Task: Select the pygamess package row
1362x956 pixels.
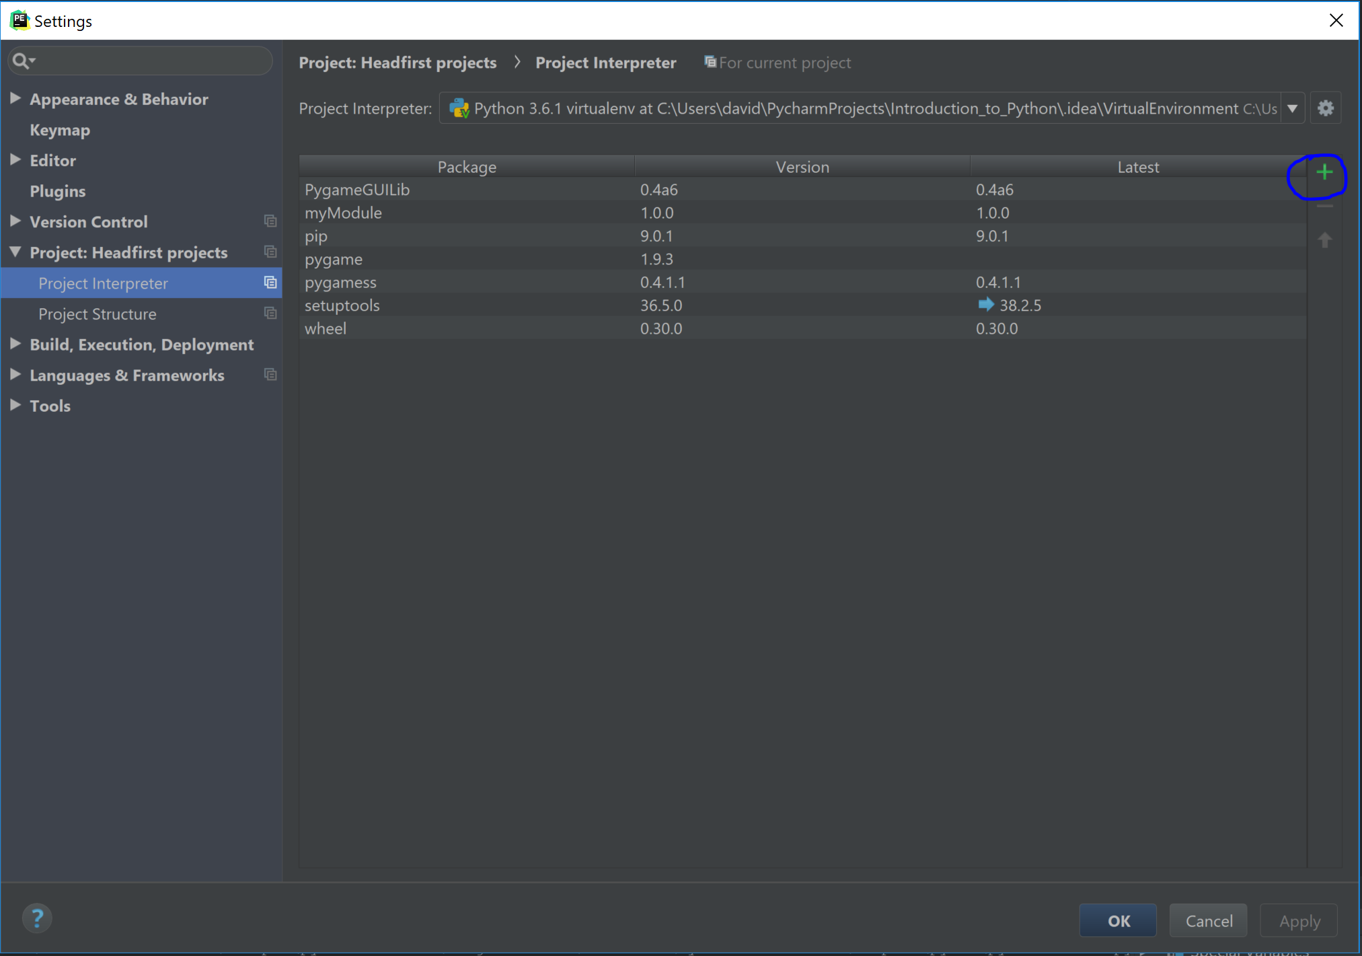Action: 802,282
